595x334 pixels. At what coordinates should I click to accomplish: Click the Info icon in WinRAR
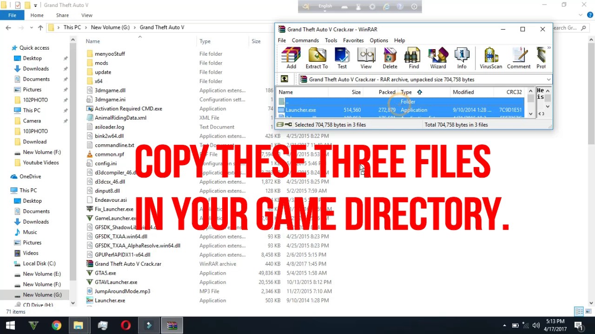coord(462,58)
